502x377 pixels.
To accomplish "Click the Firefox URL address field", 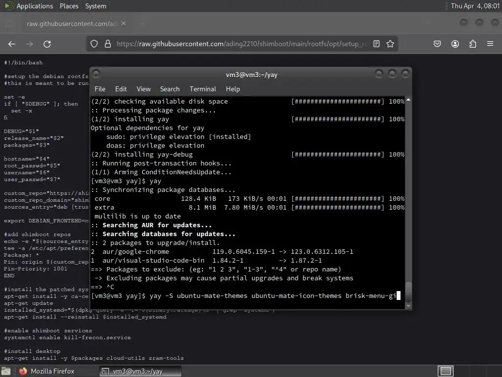I will pyautogui.click(x=241, y=44).
